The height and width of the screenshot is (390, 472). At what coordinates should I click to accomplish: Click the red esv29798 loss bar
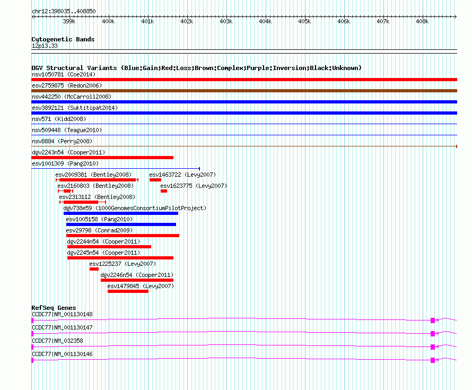123,236
